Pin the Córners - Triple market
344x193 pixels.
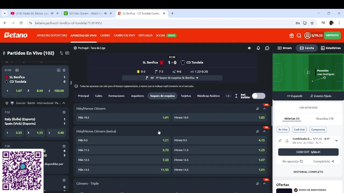(257, 184)
